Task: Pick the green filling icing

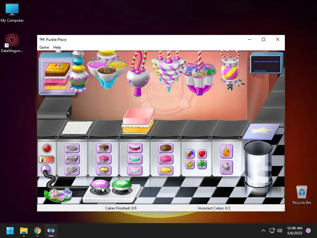Action: [135, 159]
